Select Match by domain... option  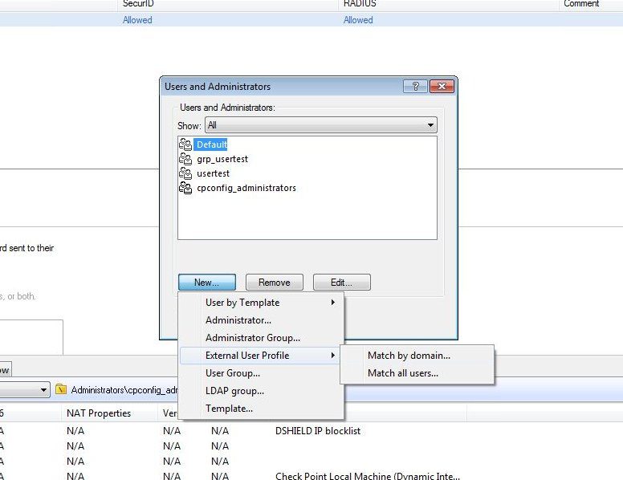click(409, 356)
